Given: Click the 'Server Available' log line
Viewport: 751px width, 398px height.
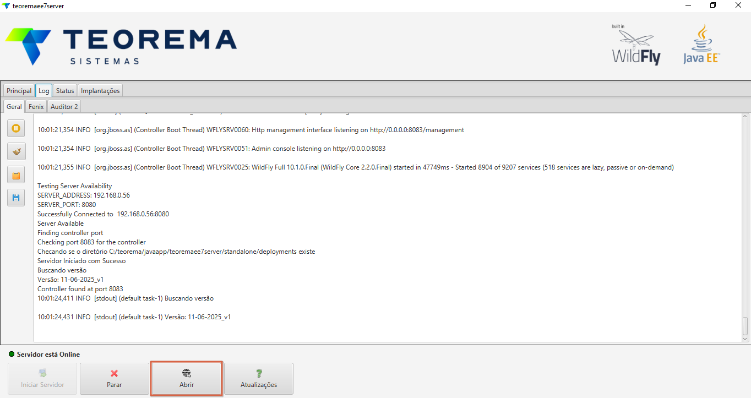Looking at the screenshot, I should point(61,223).
